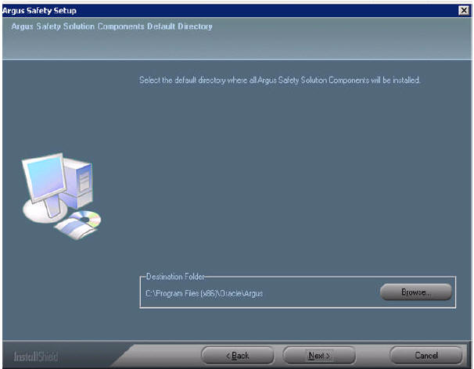The height and width of the screenshot is (369, 474).
Task: Click the Destination Folder label
Action: click(175, 277)
